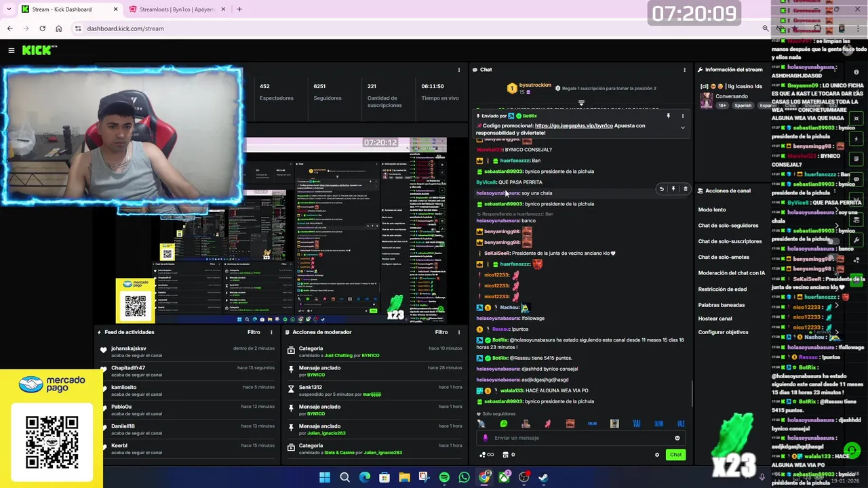Open chat settings gear icon

point(656,455)
